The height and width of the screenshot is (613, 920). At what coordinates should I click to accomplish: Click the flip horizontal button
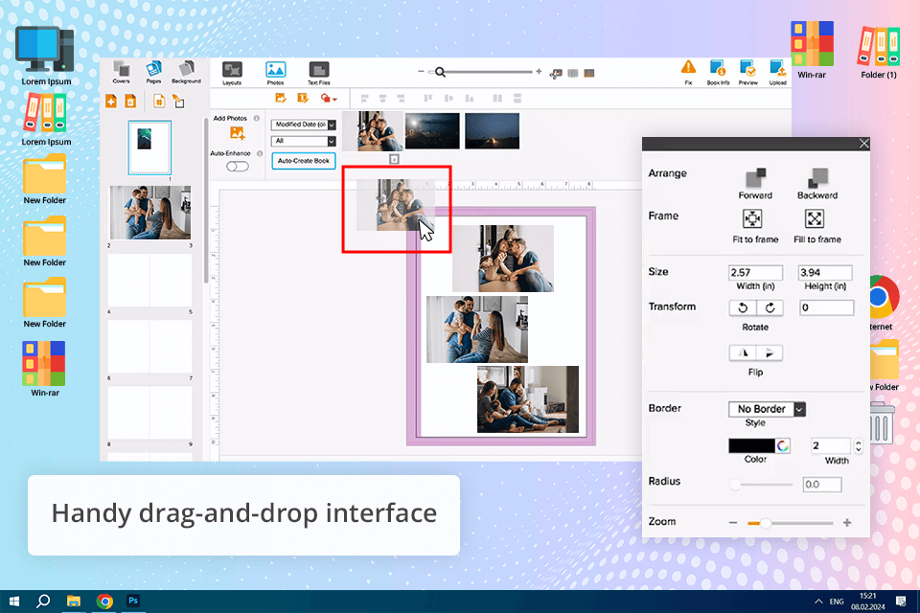click(743, 353)
